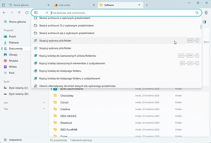This screenshot has height=143, width=211.
Task: Open Strona główna in the sidebar
Action: pyautogui.click(x=16, y=22)
